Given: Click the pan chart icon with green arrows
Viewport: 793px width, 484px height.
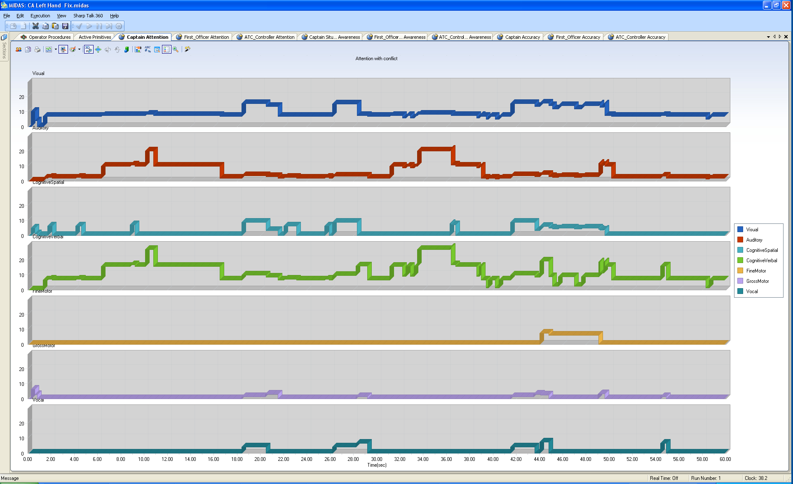Looking at the screenshot, I should click(x=98, y=49).
